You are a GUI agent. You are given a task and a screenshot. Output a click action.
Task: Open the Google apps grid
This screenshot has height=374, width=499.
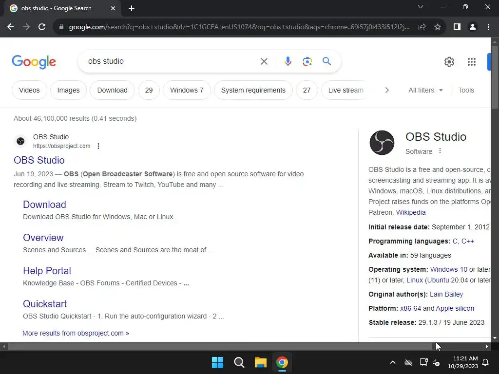point(472,62)
